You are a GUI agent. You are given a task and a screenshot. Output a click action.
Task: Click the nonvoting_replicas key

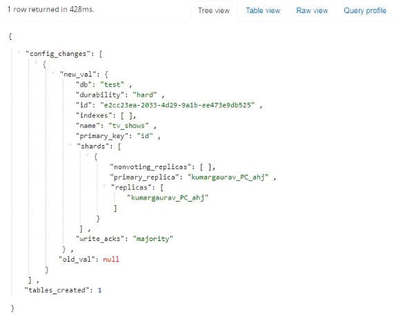pyautogui.click(x=149, y=166)
